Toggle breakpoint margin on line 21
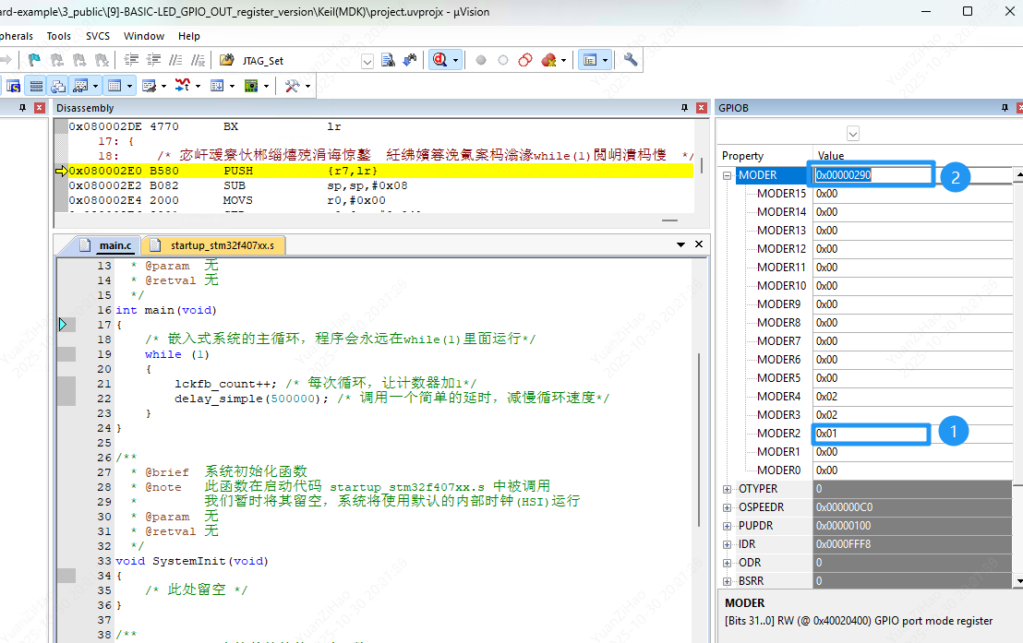This screenshot has height=643, width=1023. (66, 384)
